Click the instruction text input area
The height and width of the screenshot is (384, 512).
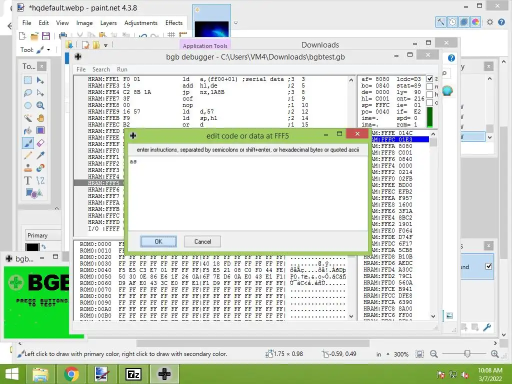point(248,193)
